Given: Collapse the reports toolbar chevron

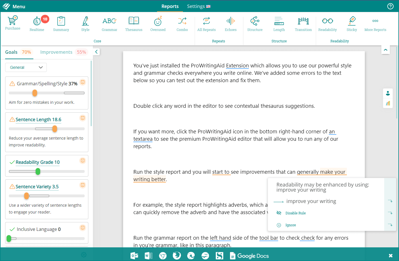Looking at the screenshot, I should coord(385,50).
